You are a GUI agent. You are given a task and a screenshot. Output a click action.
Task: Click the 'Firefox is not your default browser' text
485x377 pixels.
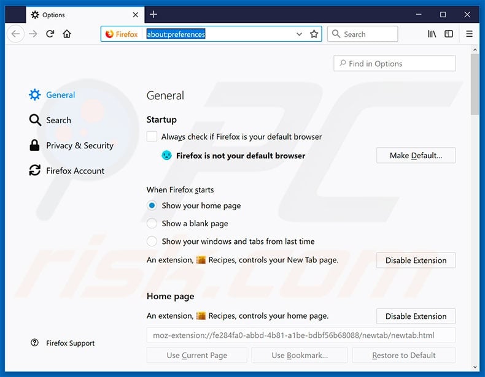pos(241,156)
